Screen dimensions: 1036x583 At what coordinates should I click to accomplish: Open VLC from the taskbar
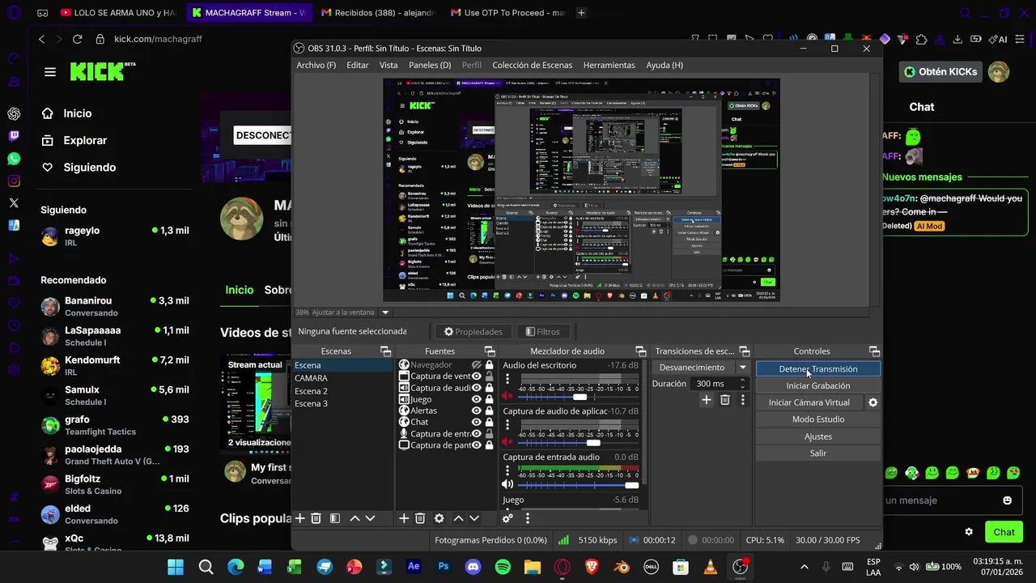[x=711, y=567]
